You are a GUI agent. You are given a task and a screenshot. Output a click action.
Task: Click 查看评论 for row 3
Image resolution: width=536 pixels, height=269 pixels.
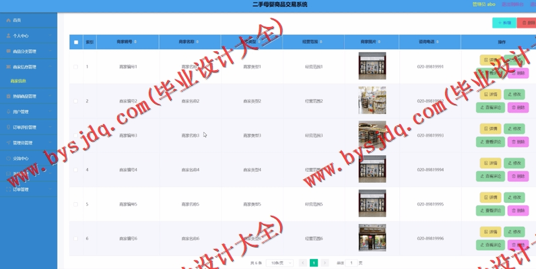tap(490, 142)
